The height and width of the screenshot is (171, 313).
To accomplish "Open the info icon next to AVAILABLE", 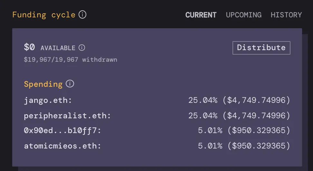I will point(82,48).
